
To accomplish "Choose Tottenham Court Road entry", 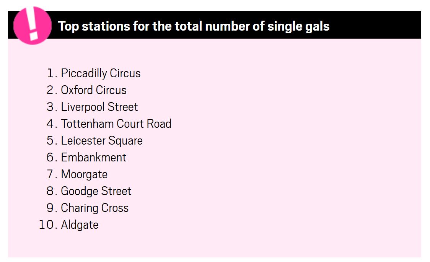I will (x=116, y=124).
